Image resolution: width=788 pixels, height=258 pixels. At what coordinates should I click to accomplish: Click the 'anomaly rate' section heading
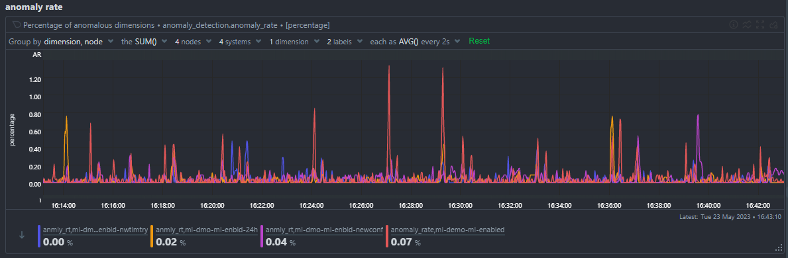[x=34, y=7]
